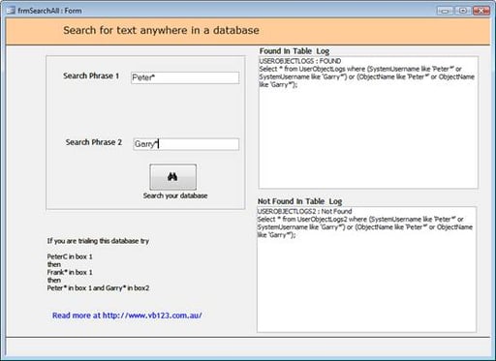This screenshot has height=361, width=496.
Task: Click 'USEROBJECTLOGS2 : Not Found' log line
Action: coord(304,211)
